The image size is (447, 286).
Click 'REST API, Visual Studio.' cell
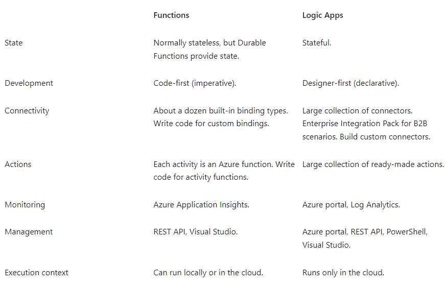click(x=195, y=232)
